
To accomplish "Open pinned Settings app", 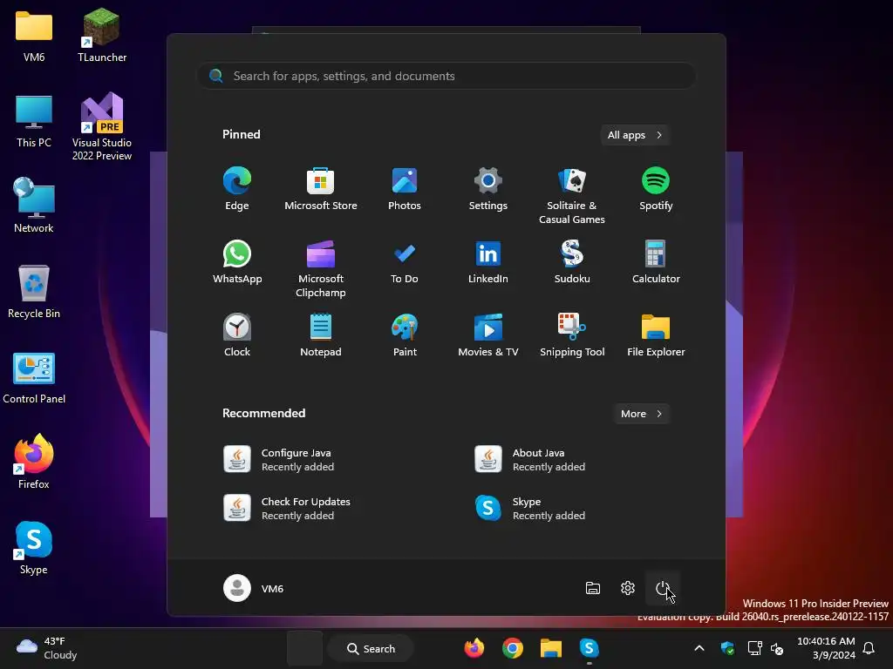I will pyautogui.click(x=488, y=189).
